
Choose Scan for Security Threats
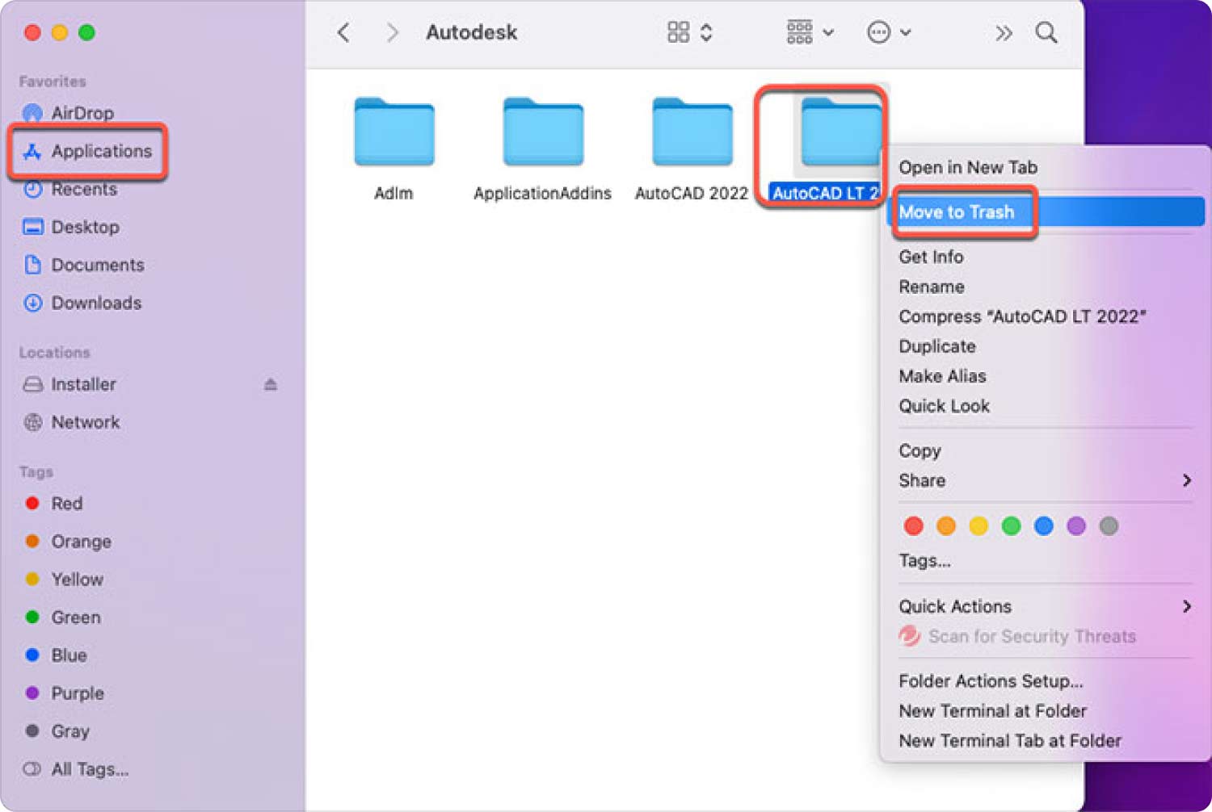1017,636
